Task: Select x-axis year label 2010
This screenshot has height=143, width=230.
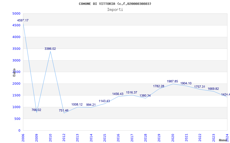Action: click(x=50, y=138)
